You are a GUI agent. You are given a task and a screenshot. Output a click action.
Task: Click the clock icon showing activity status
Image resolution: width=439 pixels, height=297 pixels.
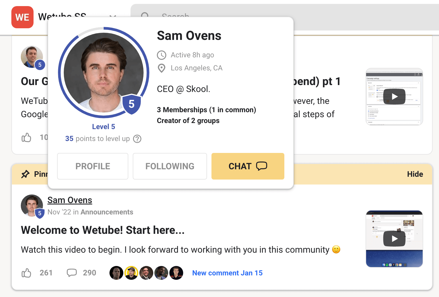(x=162, y=55)
